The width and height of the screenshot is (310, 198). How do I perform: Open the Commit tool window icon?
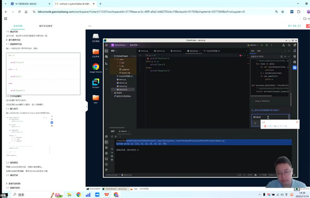(x=106, y=57)
